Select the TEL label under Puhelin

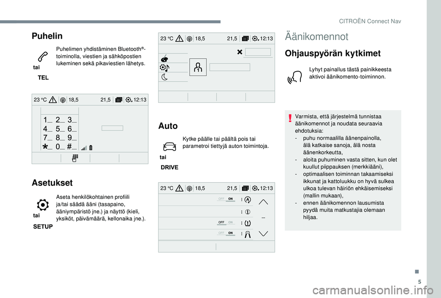click(x=43, y=78)
